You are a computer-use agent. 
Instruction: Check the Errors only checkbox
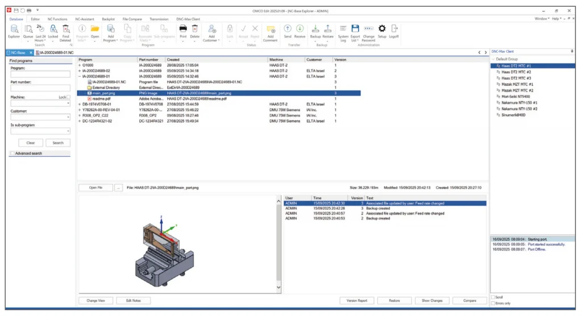coord(493,303)
